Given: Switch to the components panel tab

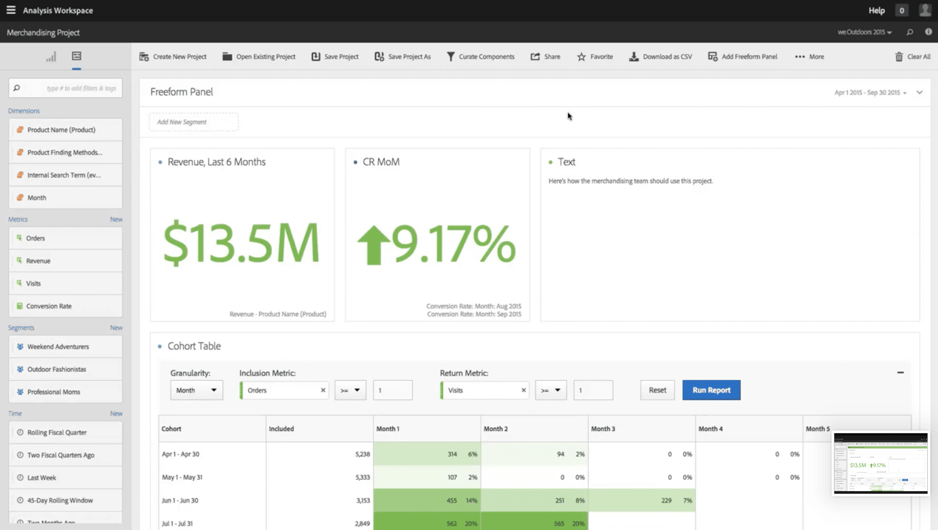Looking at the screenshot, I should [x=77, y=56].
